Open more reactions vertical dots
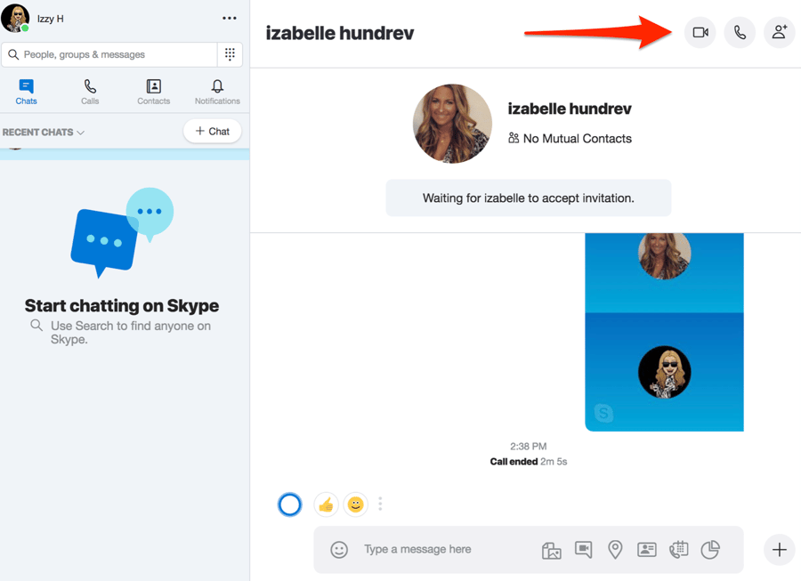801x581 pixels. [380, 504]
